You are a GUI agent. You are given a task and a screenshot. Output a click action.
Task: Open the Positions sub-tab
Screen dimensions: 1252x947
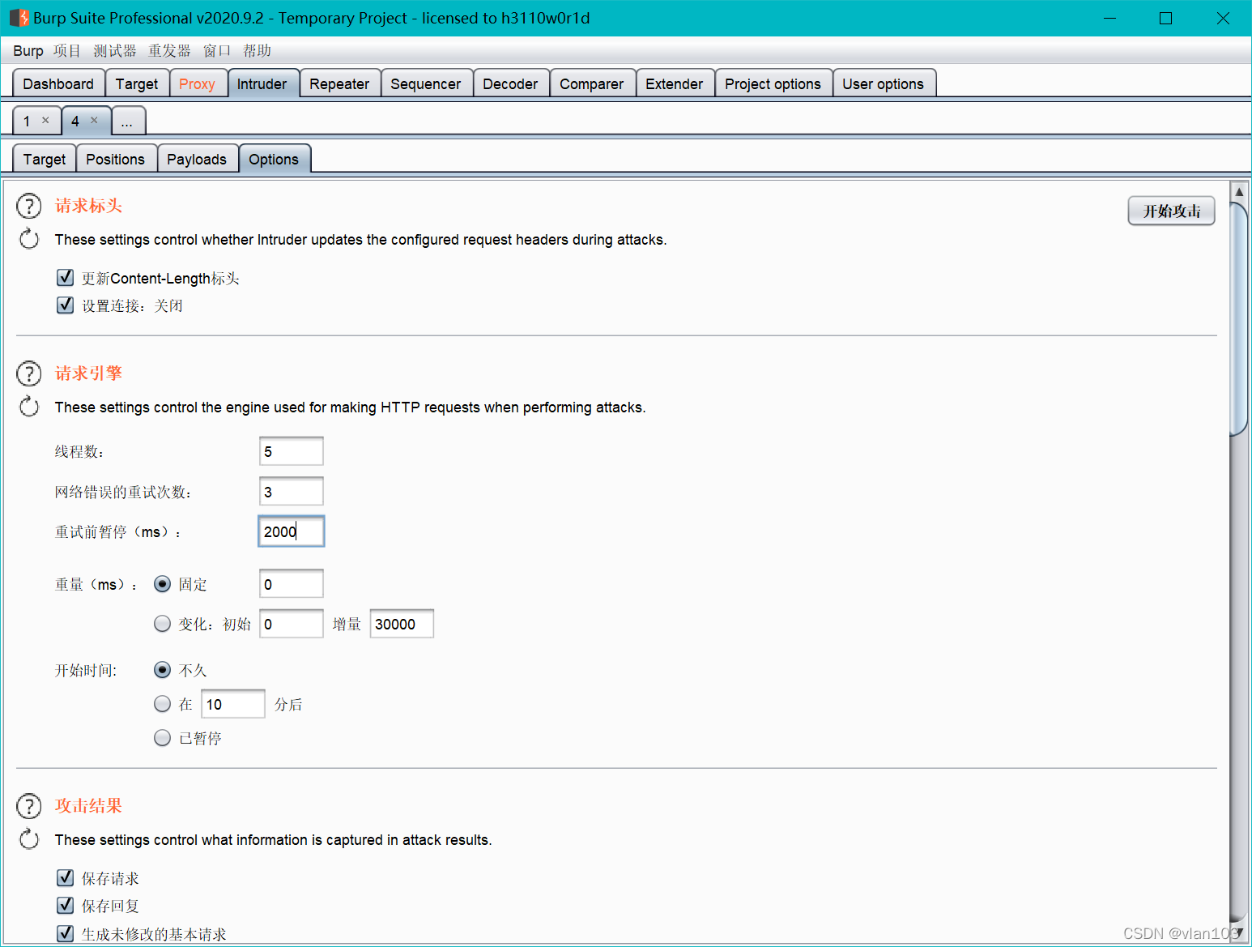tap(116, 159)
